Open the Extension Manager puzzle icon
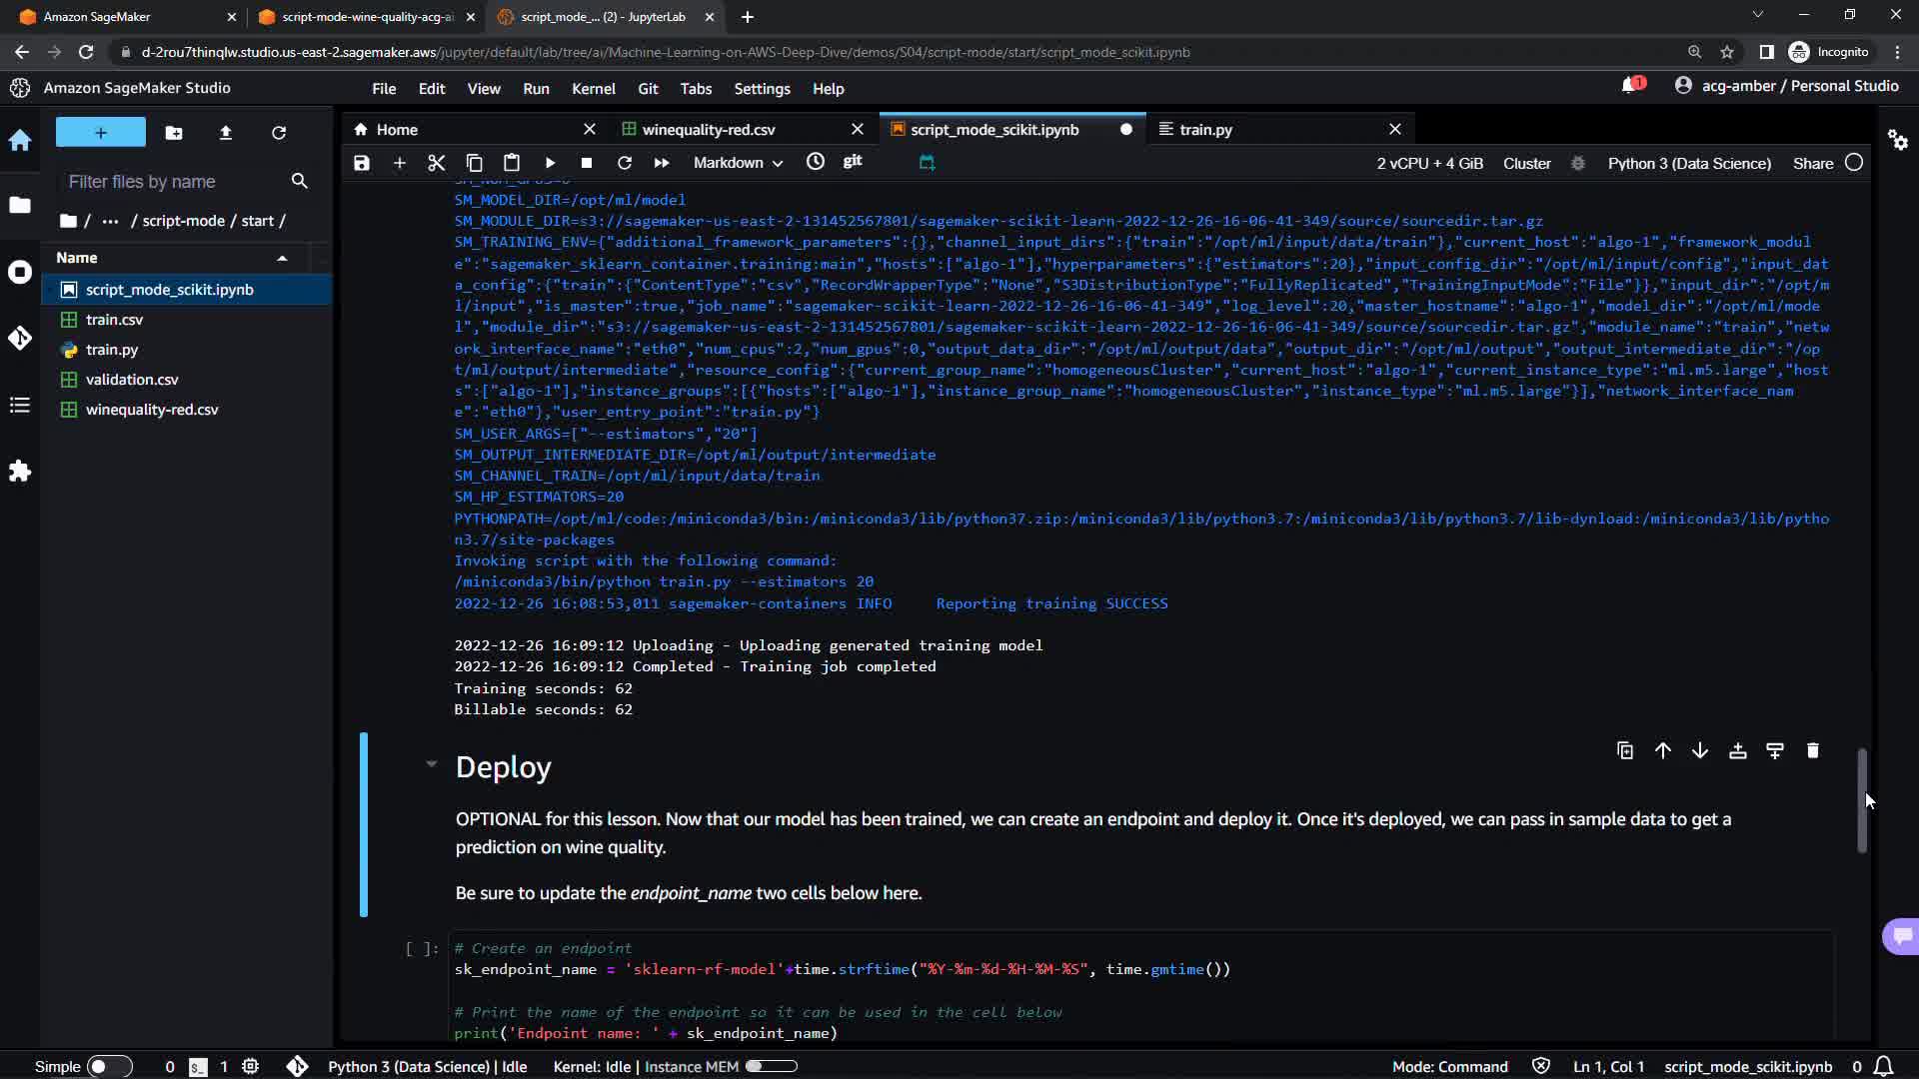This screenshot has height=1079, width=1919. tap(20, 471)
